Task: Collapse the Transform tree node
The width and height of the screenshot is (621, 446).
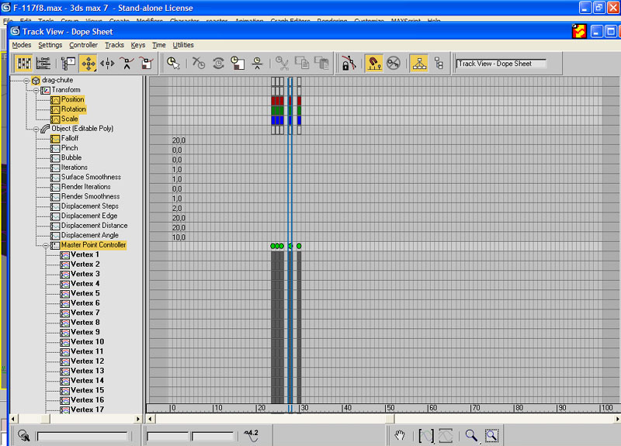Action: (x=36, y=91)
